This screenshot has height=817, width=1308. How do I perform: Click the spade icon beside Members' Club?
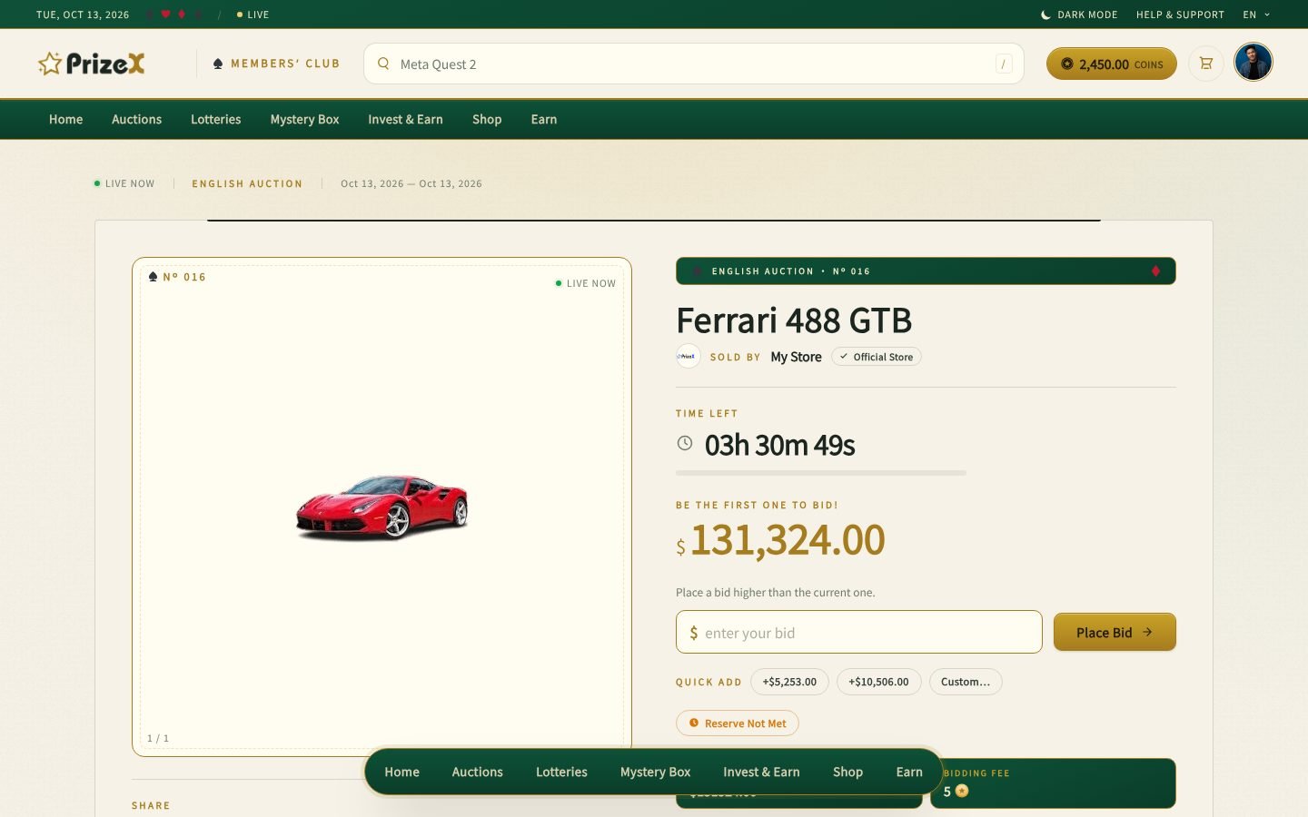(x=218, y=64)
